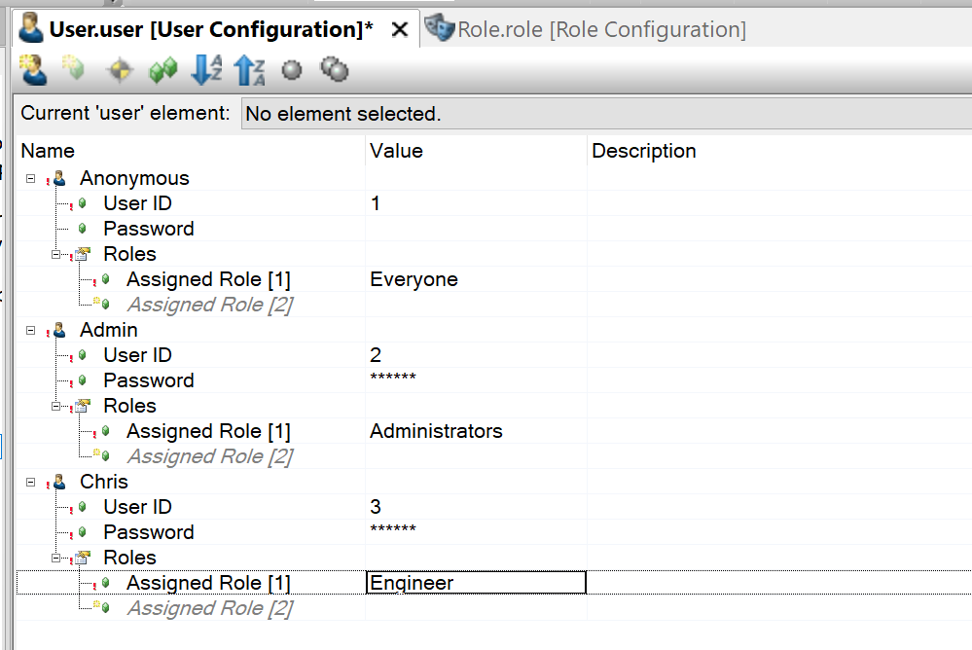Click the yellow crosshair target toolbar icon
Screen dimensions: 972x650
point(119,70)
